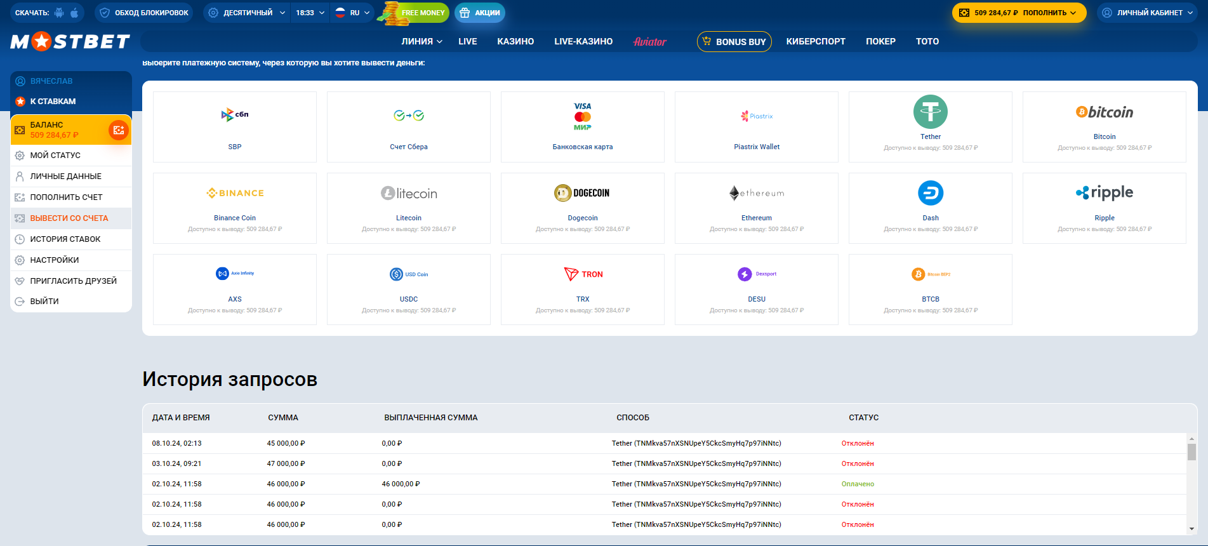Click the sum 45 000,00 ₽
The image size is (1208, 546).
tap(286, 443)
